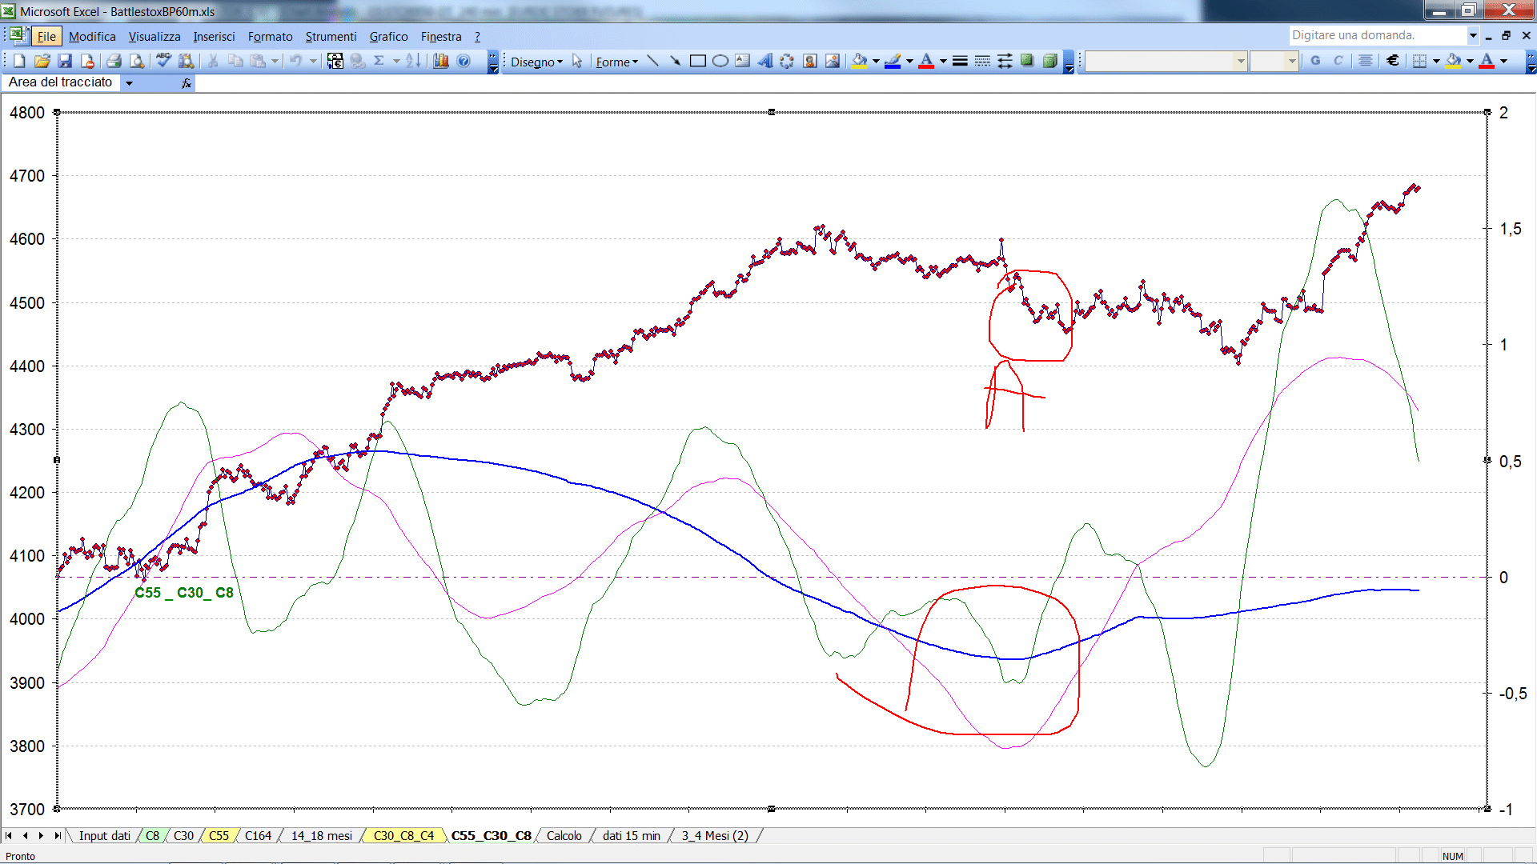Screen dimensions: 1537x864
Task: Open the Visualizza menu
Action: click(155, 37)
